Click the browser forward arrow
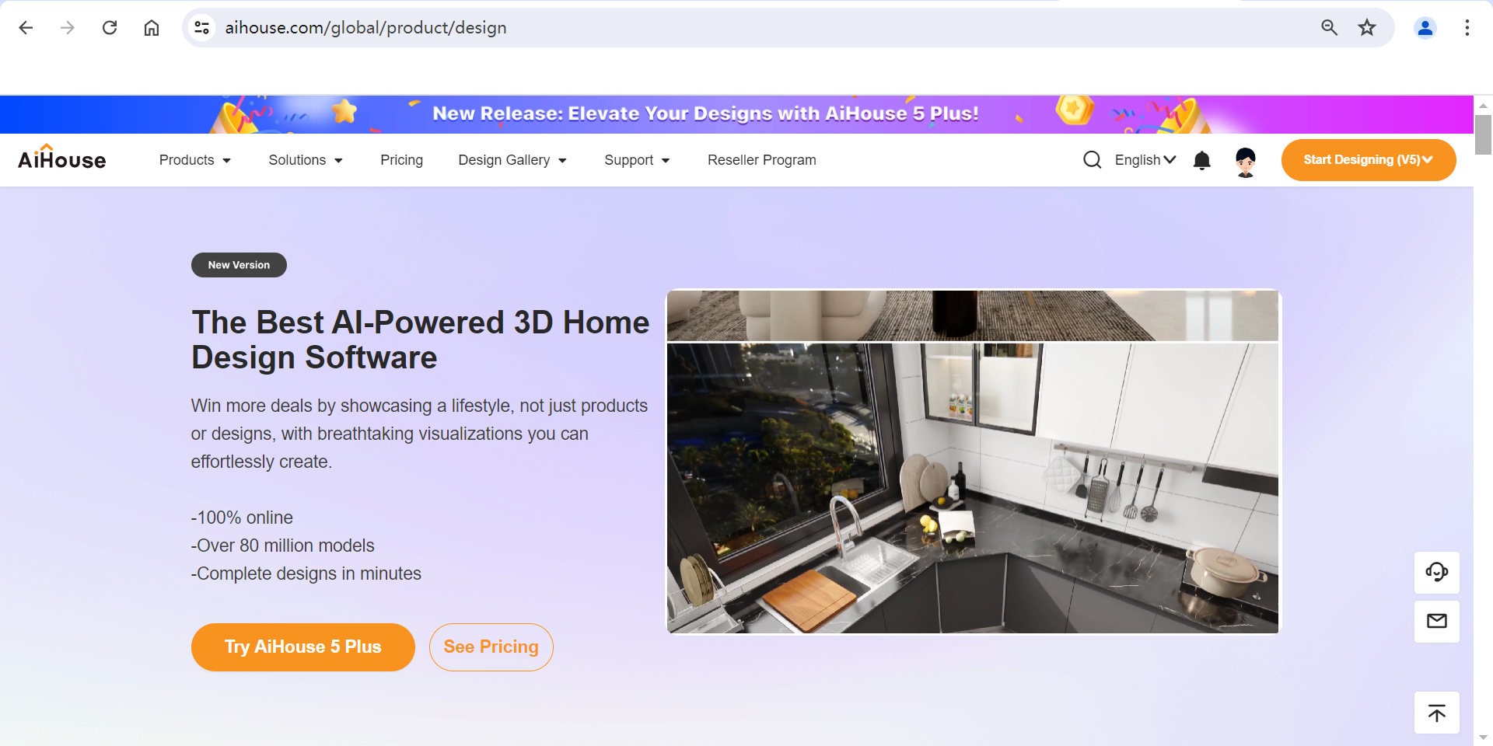This screenshot has height=746, width=1493. (x=68, y=28)
